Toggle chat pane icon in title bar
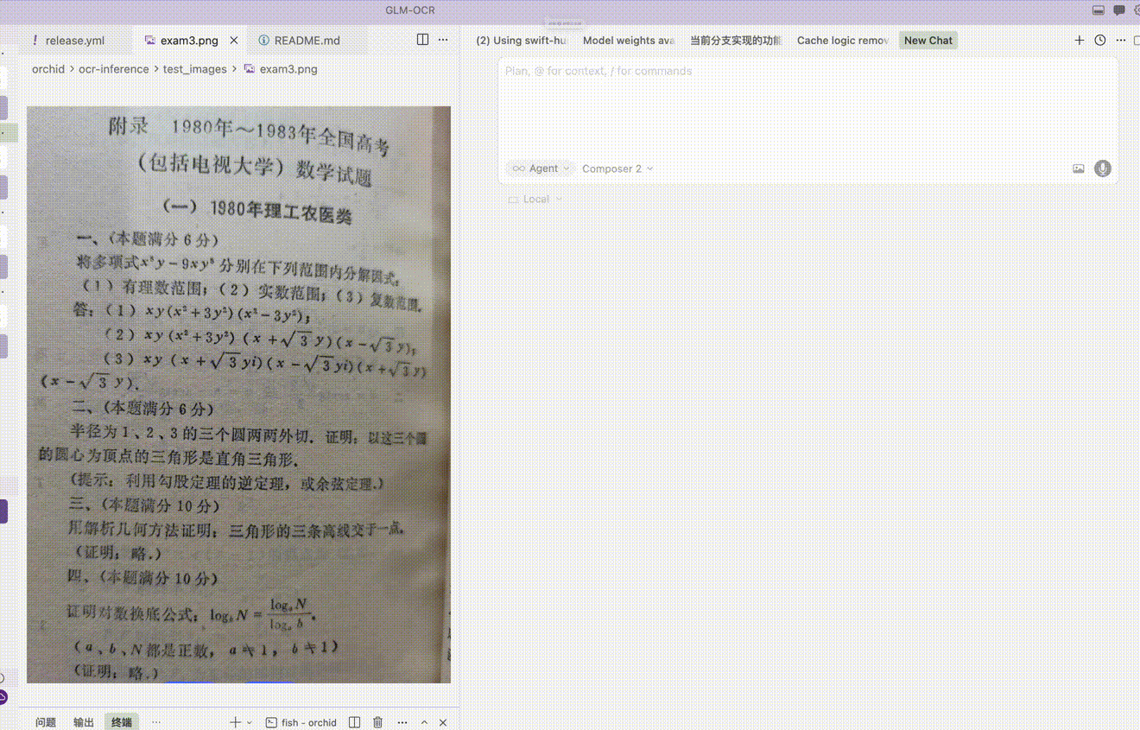The width and height of the screenshot is (1140, 730). click(x=1119, y=10)
